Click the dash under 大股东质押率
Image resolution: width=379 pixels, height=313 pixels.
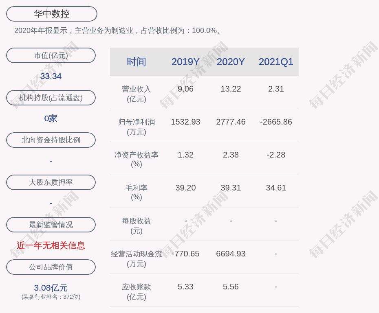[x=51, y=203]
